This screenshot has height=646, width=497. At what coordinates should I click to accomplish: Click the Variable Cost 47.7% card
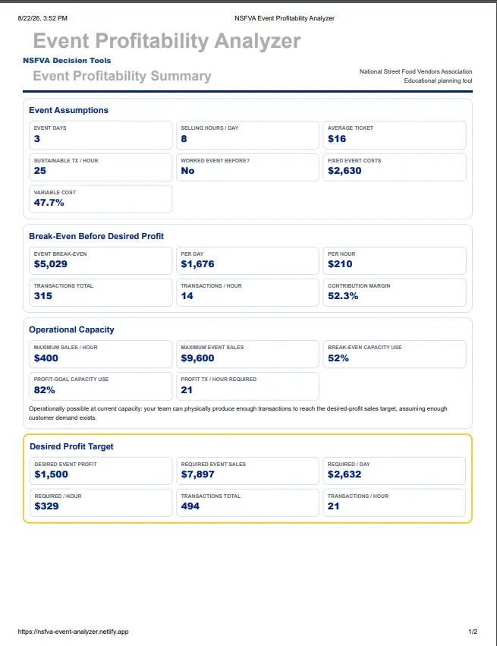pyautogui.click(x=101, y=199)
